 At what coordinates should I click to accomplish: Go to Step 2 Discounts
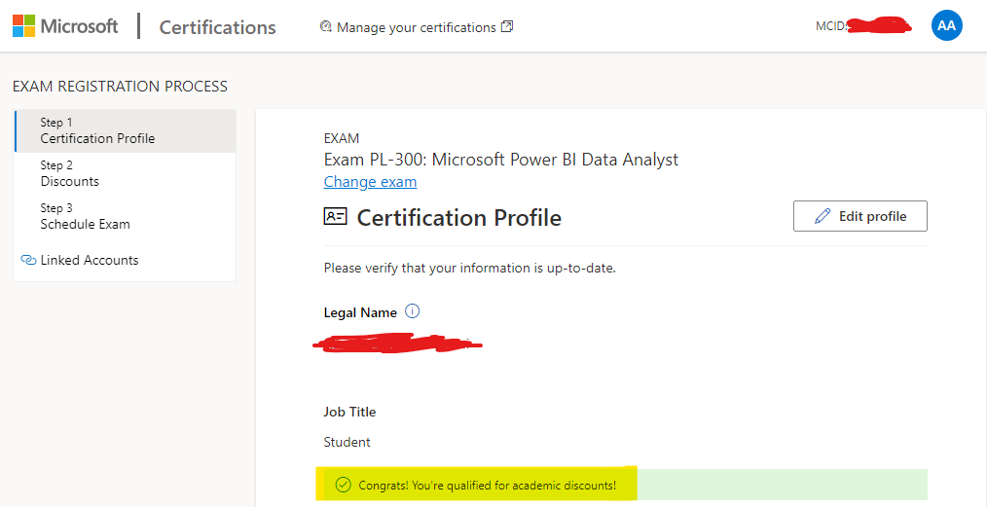(126, 173)
